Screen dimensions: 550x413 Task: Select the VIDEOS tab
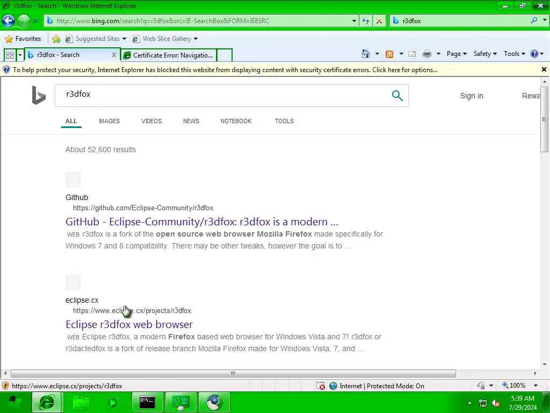pos(151,121)
